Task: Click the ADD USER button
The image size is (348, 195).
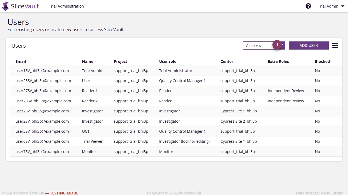Action: click(x=309, y=45)
